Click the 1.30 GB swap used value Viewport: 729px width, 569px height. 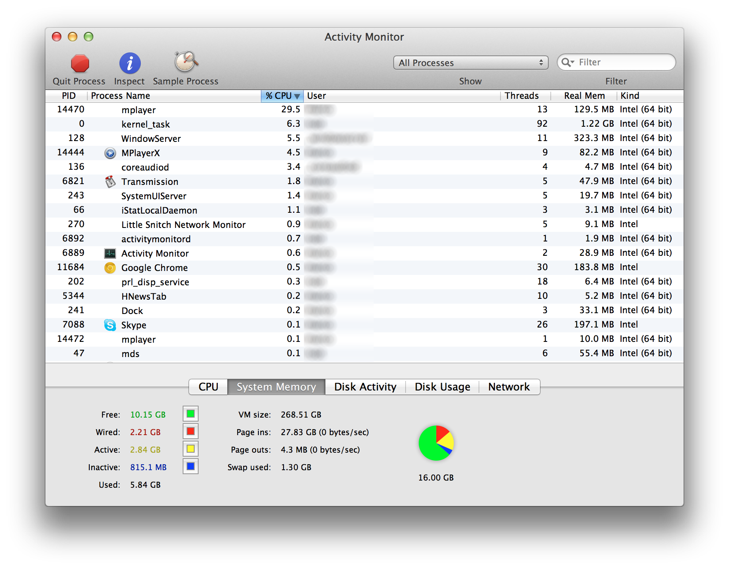296,467
